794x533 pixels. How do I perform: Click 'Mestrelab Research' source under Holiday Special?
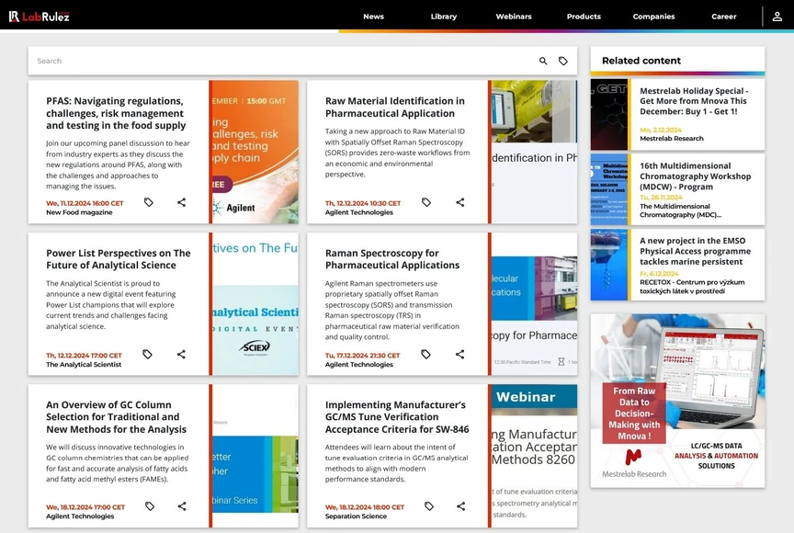click(672, 138)
